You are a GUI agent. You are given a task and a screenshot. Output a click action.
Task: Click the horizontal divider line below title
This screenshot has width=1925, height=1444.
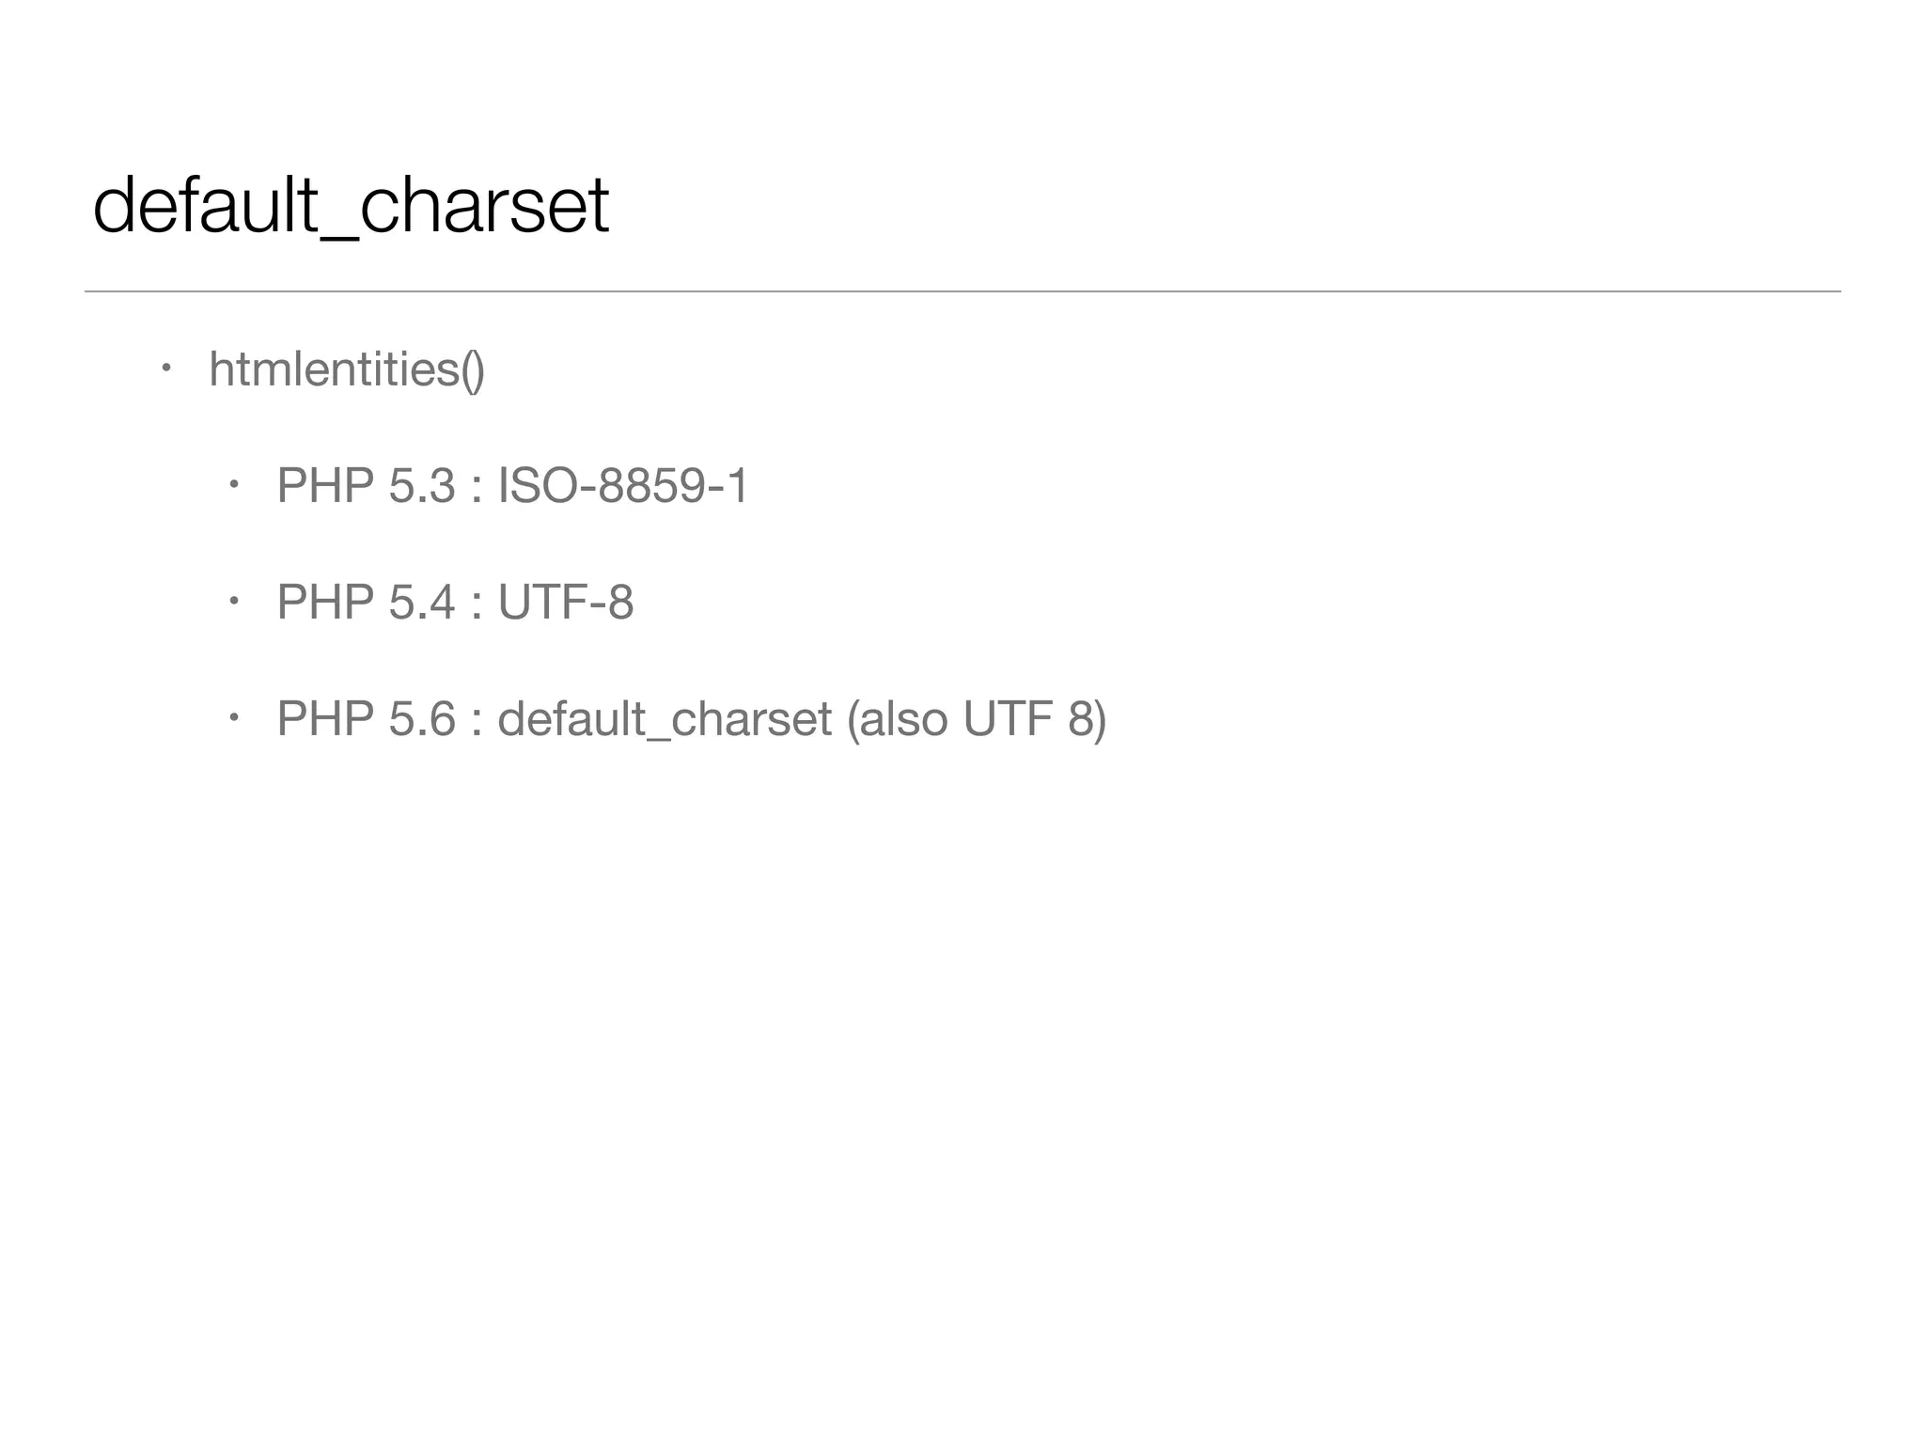tap(962, 291)
